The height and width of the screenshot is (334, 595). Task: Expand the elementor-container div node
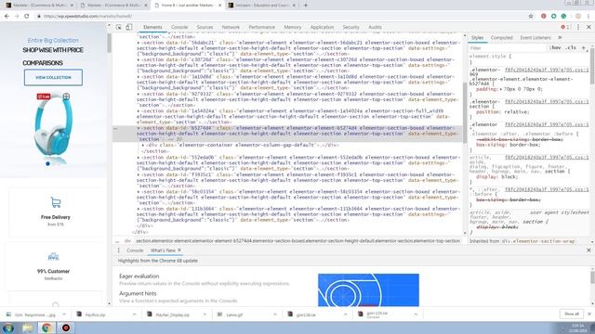[x=143, y=145]
